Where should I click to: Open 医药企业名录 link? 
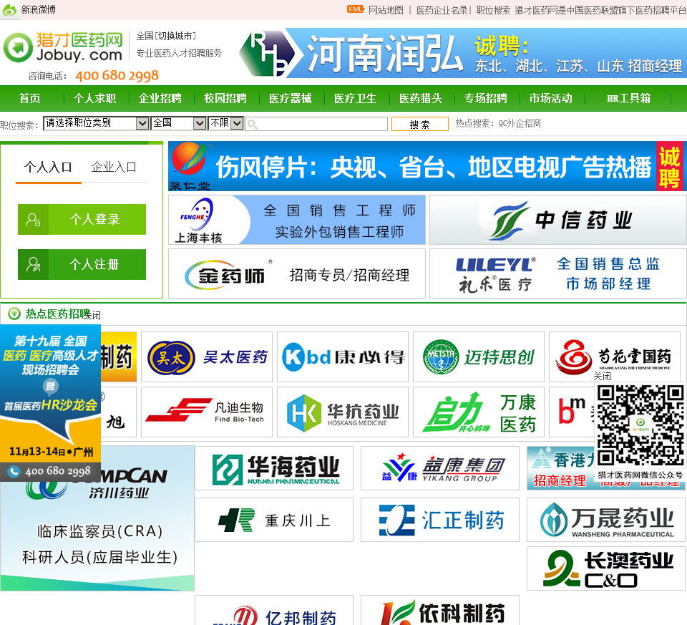[x=442, y=9]
